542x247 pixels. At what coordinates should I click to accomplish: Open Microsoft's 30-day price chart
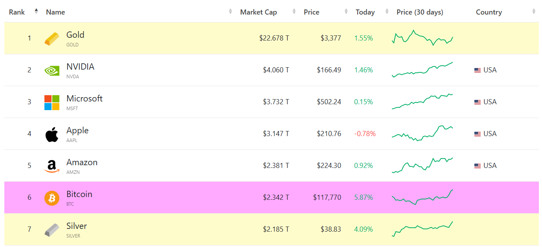[x=423, y=101]
